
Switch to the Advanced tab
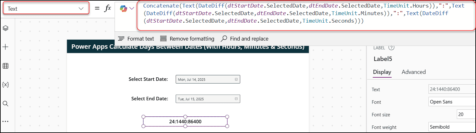[x=414, y=72]
